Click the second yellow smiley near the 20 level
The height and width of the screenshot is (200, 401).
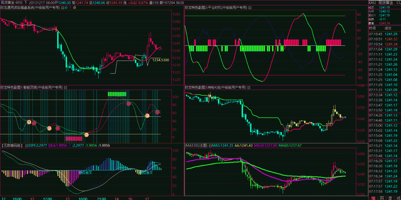49,128
